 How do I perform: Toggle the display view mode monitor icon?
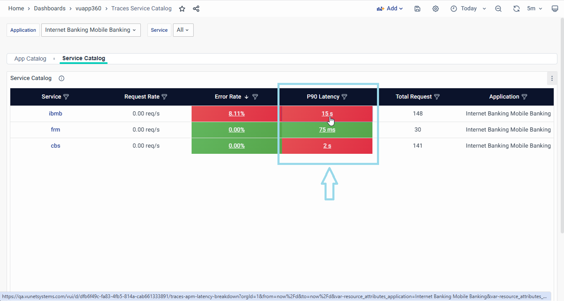coord(555,9)
